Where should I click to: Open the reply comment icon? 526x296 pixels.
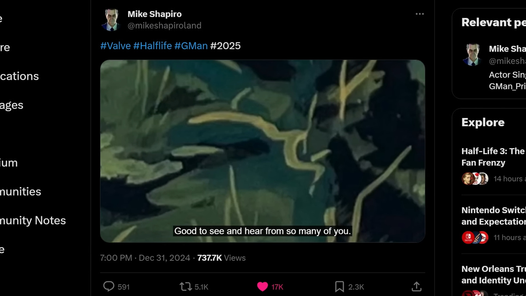coord(109,287)
